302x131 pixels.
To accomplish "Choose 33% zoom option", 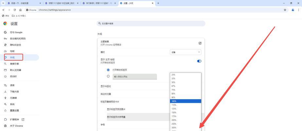I will click(x=186, y=78).
